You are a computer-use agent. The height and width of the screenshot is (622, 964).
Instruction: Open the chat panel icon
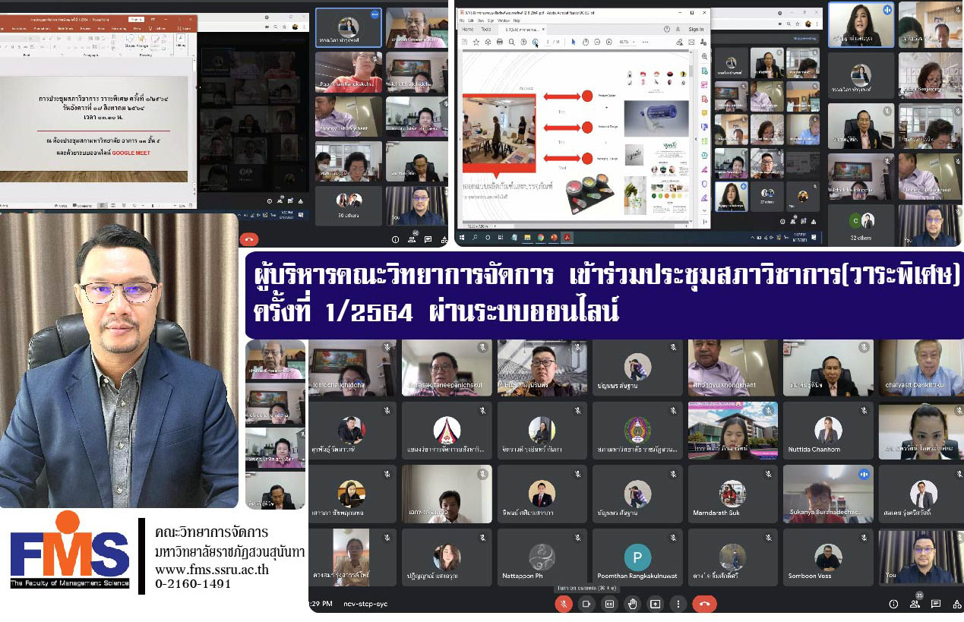coord(936,604)
